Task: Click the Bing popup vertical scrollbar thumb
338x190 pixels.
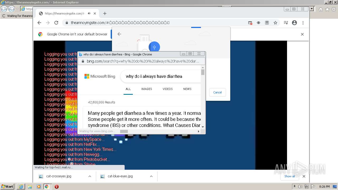Action: pos(203,72)
